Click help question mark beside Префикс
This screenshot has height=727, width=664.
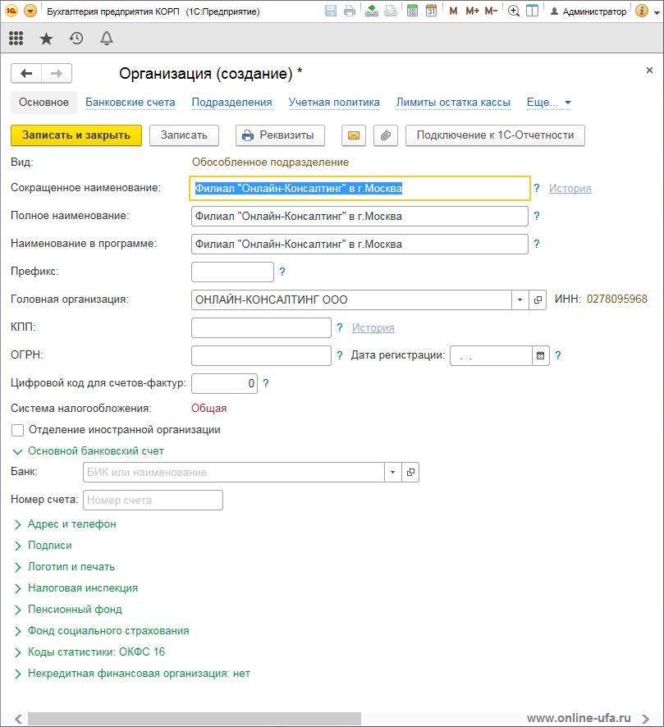click(282, 272)
